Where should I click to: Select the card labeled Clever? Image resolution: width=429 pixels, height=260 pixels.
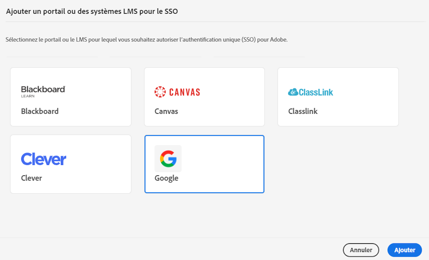71,164
